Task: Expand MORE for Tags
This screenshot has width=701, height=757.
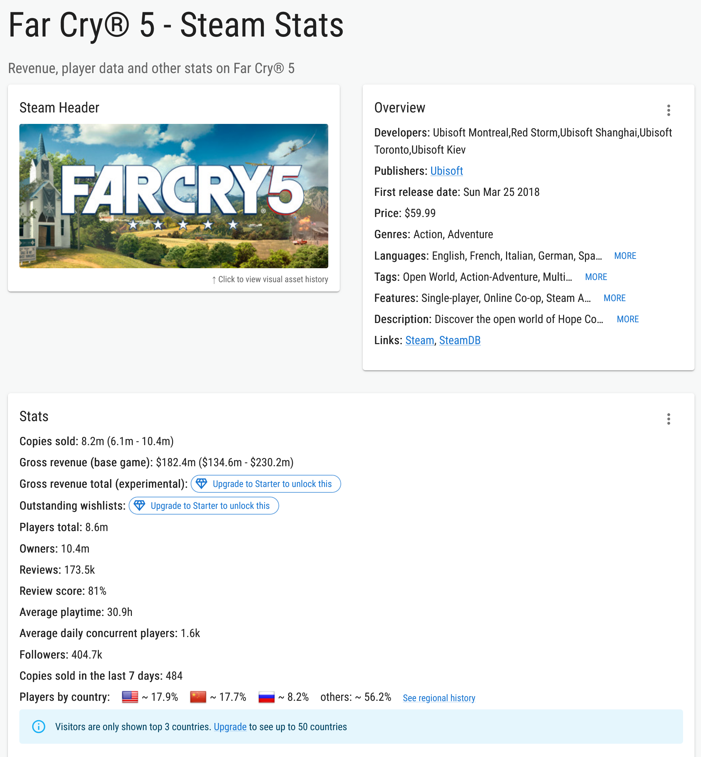Action: coord(596,277)
